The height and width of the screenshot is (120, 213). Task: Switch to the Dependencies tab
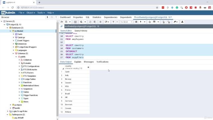(x=110, y=17)
